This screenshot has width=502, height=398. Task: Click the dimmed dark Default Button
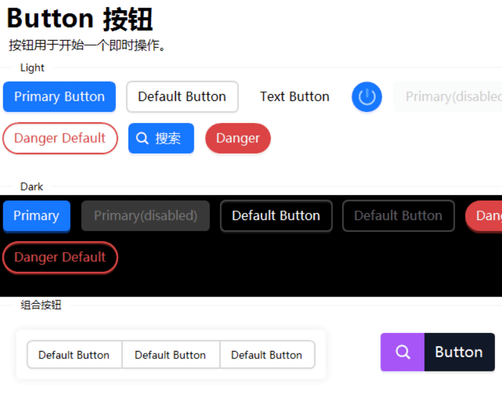pos(398,216)
